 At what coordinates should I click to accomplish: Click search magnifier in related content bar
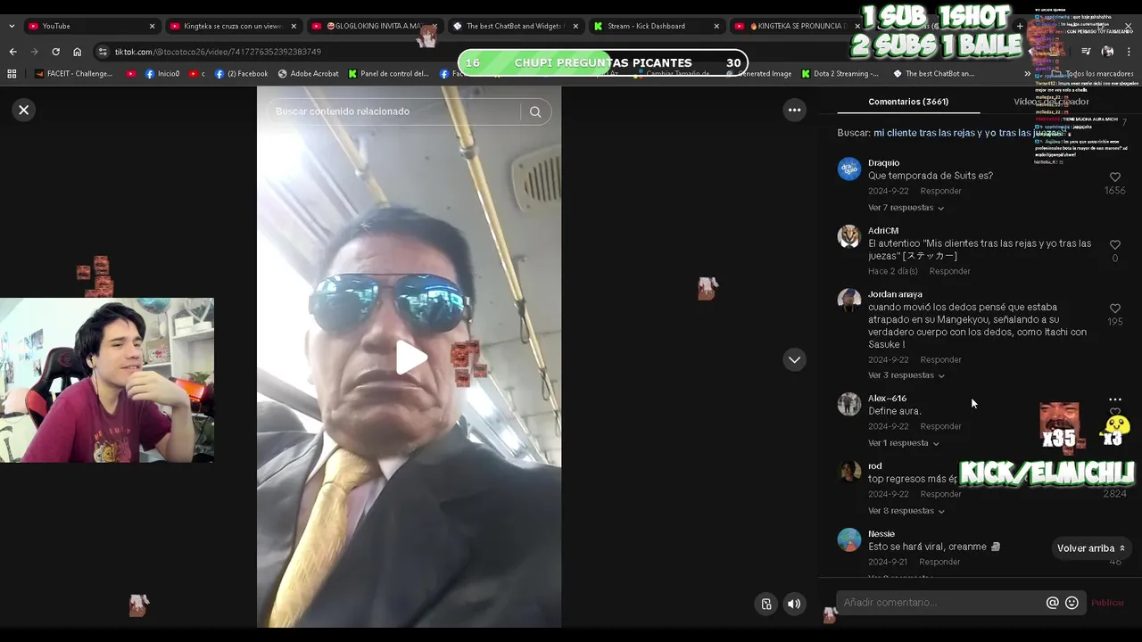click(x=535, y=111)
